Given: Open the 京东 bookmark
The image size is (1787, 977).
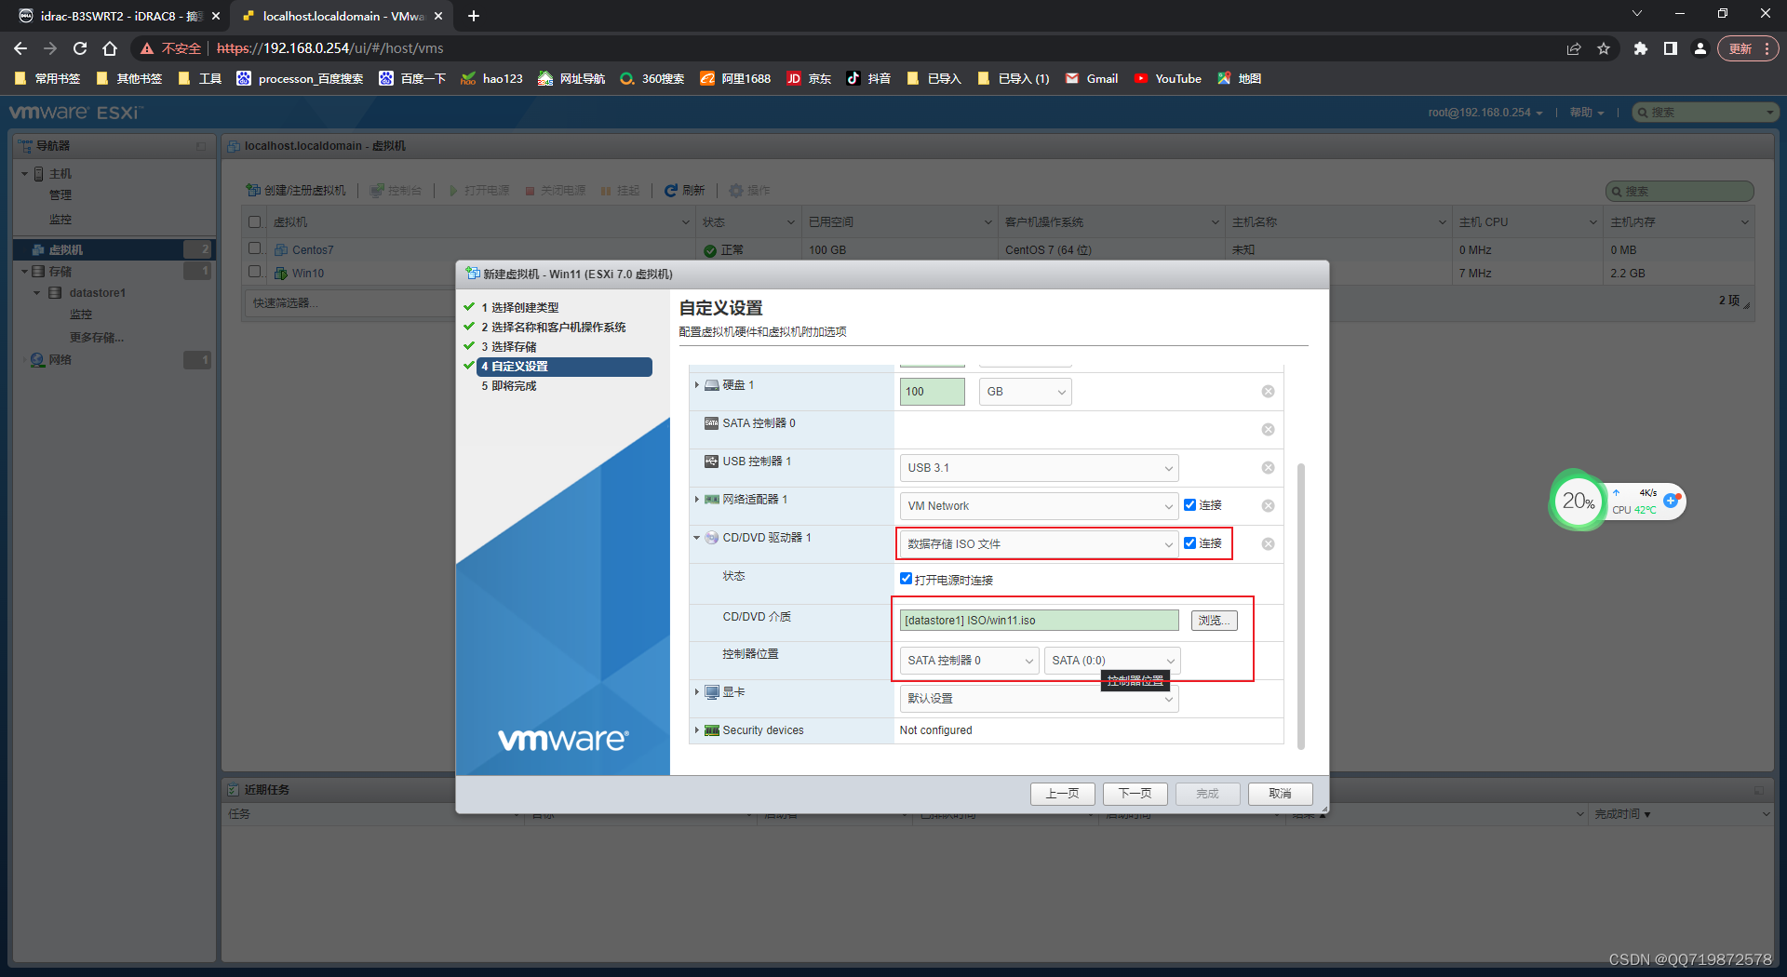Looking at the screenshot, I should [809, 79].
